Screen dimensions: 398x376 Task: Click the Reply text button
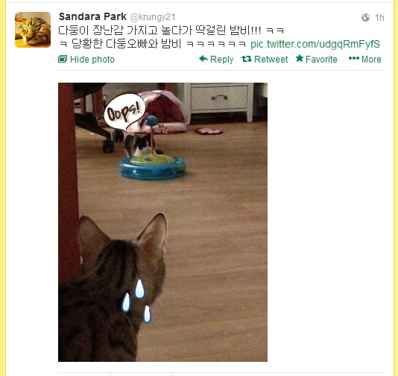(221, 60)
